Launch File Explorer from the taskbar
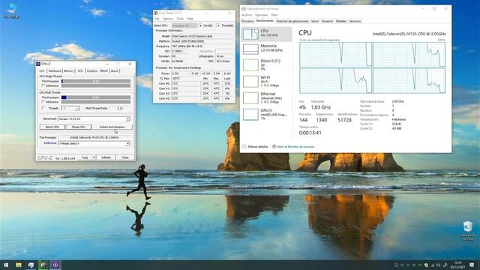 (19, 265)
